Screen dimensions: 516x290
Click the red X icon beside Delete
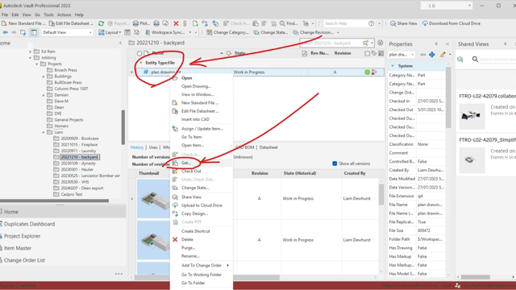pyautogui.click(x=175, y=239)
